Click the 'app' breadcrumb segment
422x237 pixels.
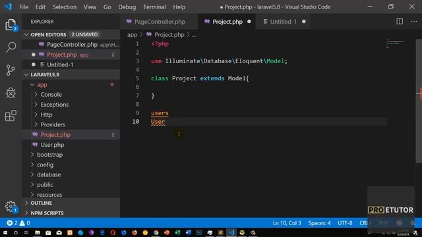pos(132,35)
